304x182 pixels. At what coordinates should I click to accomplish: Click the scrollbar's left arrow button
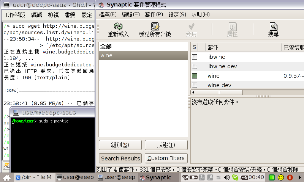[193, 92]
